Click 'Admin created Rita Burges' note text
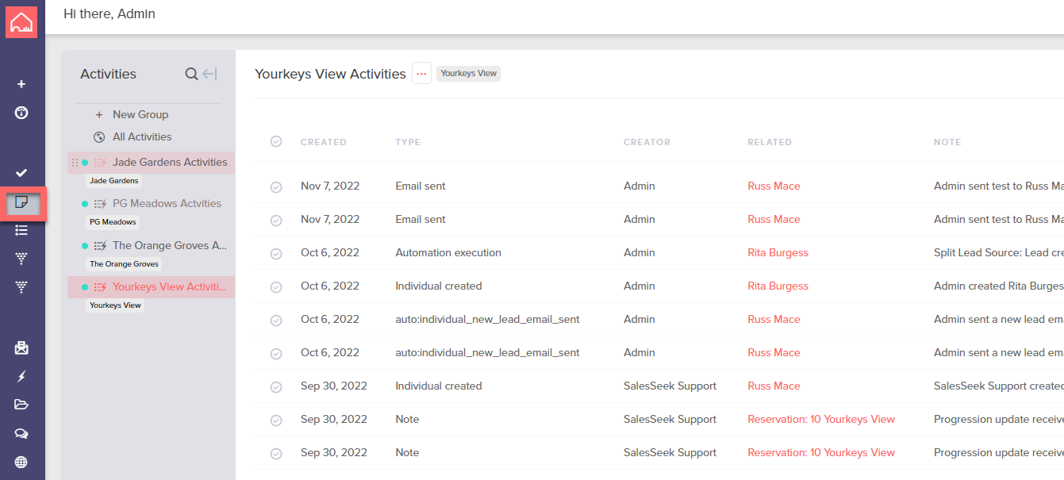1064x480 pixels. [x=999, y=286]
